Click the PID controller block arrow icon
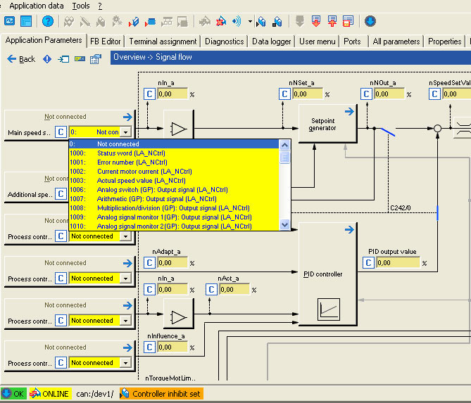Viewport: 471px width, 403px height. point(348,229)
